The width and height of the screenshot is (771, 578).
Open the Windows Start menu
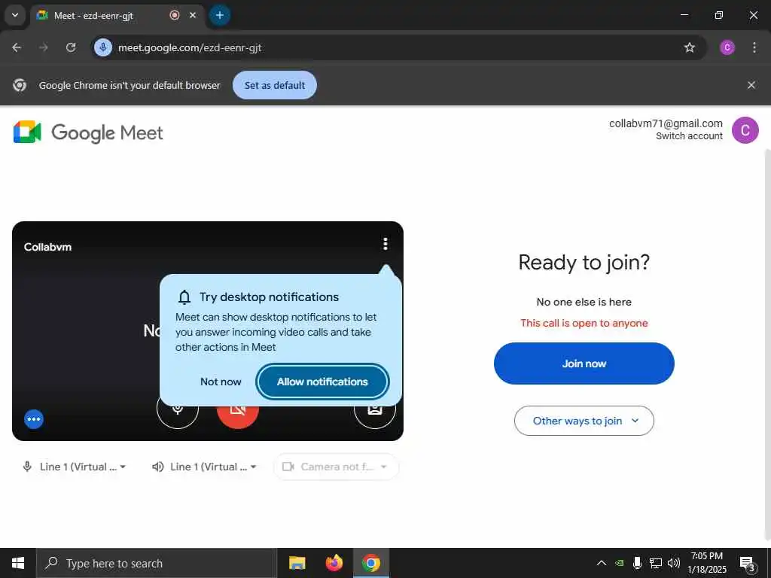(x=18, y=563)
